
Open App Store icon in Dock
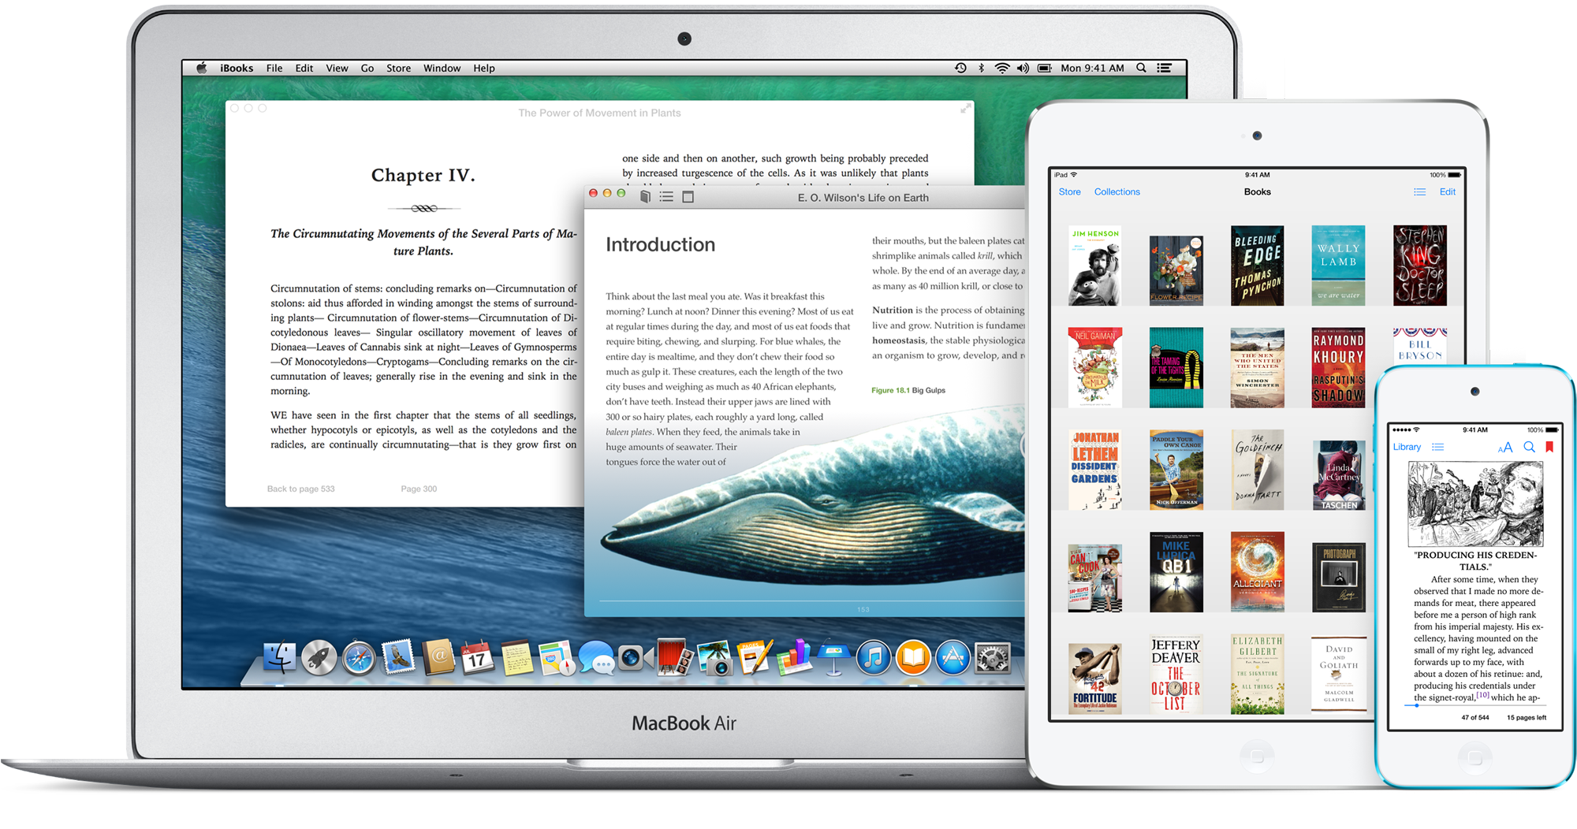coord(953,658)
